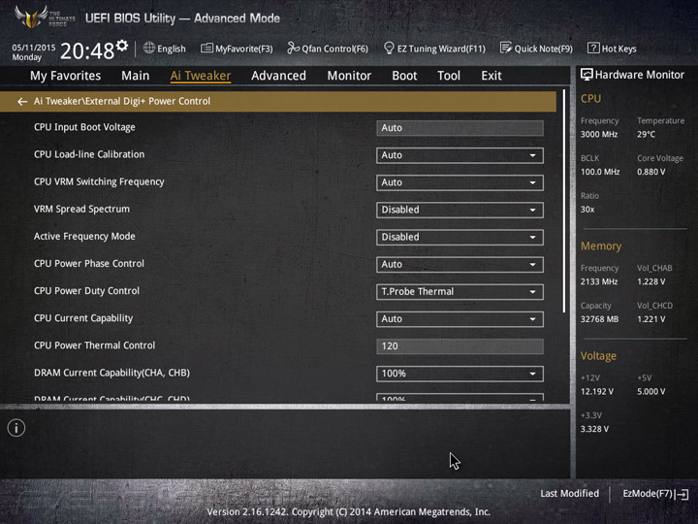Select CPU Load-line Calibration label
Screen dimensions: 698x524
click(x=89, y=154)
